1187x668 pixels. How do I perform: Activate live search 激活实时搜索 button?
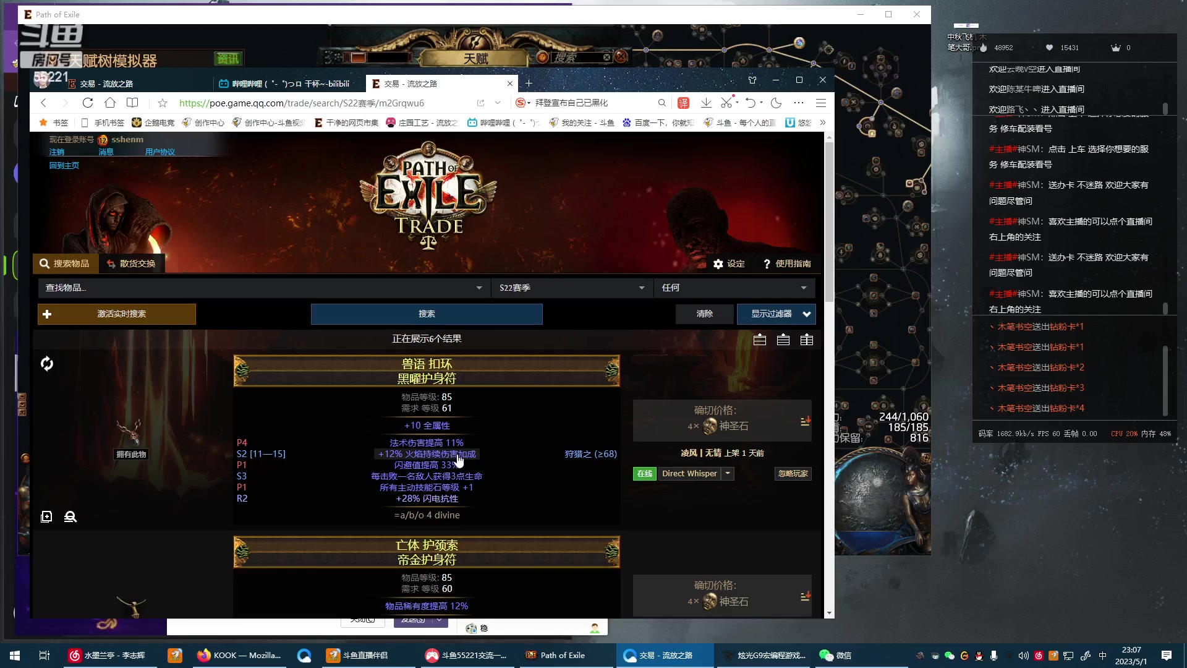pyautogui.click(x=117, y=314)
